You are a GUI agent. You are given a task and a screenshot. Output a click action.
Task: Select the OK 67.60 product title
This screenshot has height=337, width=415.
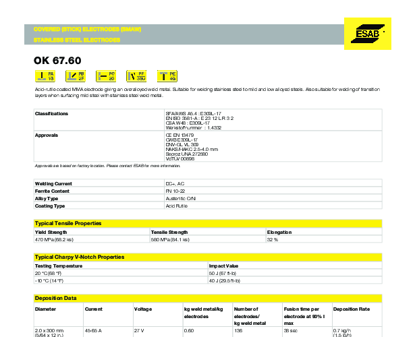pyautogui.click(x=57, y=61)
